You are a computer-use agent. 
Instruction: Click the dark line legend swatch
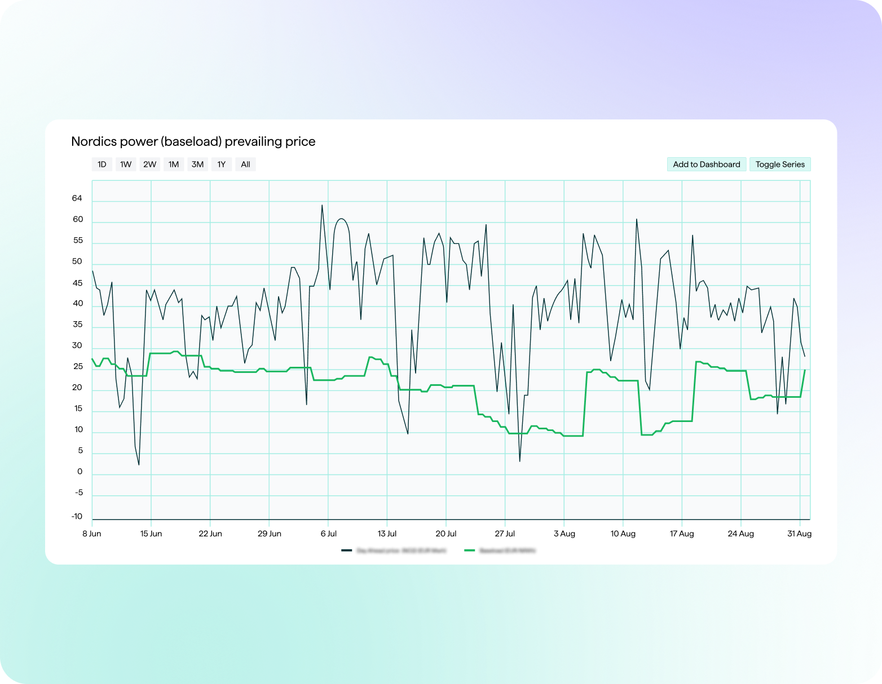[x=346, y=550]
